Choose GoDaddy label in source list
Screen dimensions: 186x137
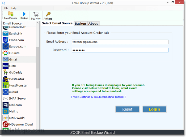tap(16, 72)
